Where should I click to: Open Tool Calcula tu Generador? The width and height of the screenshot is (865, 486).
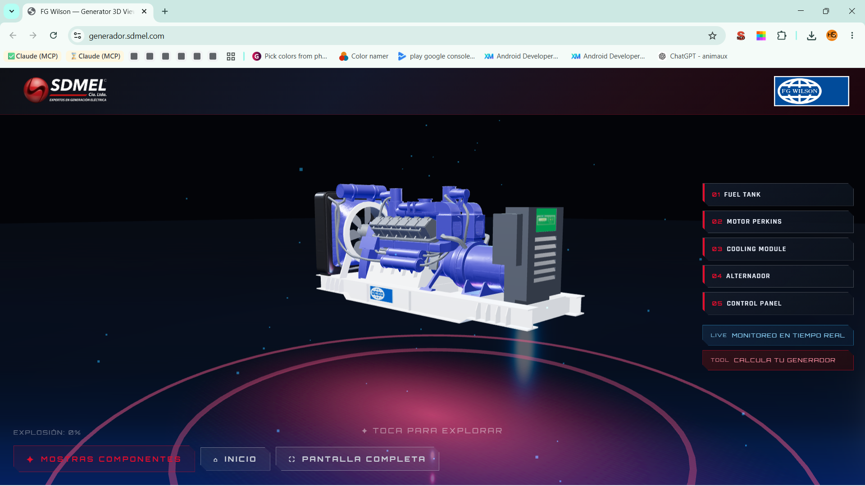tap(778, 360)
